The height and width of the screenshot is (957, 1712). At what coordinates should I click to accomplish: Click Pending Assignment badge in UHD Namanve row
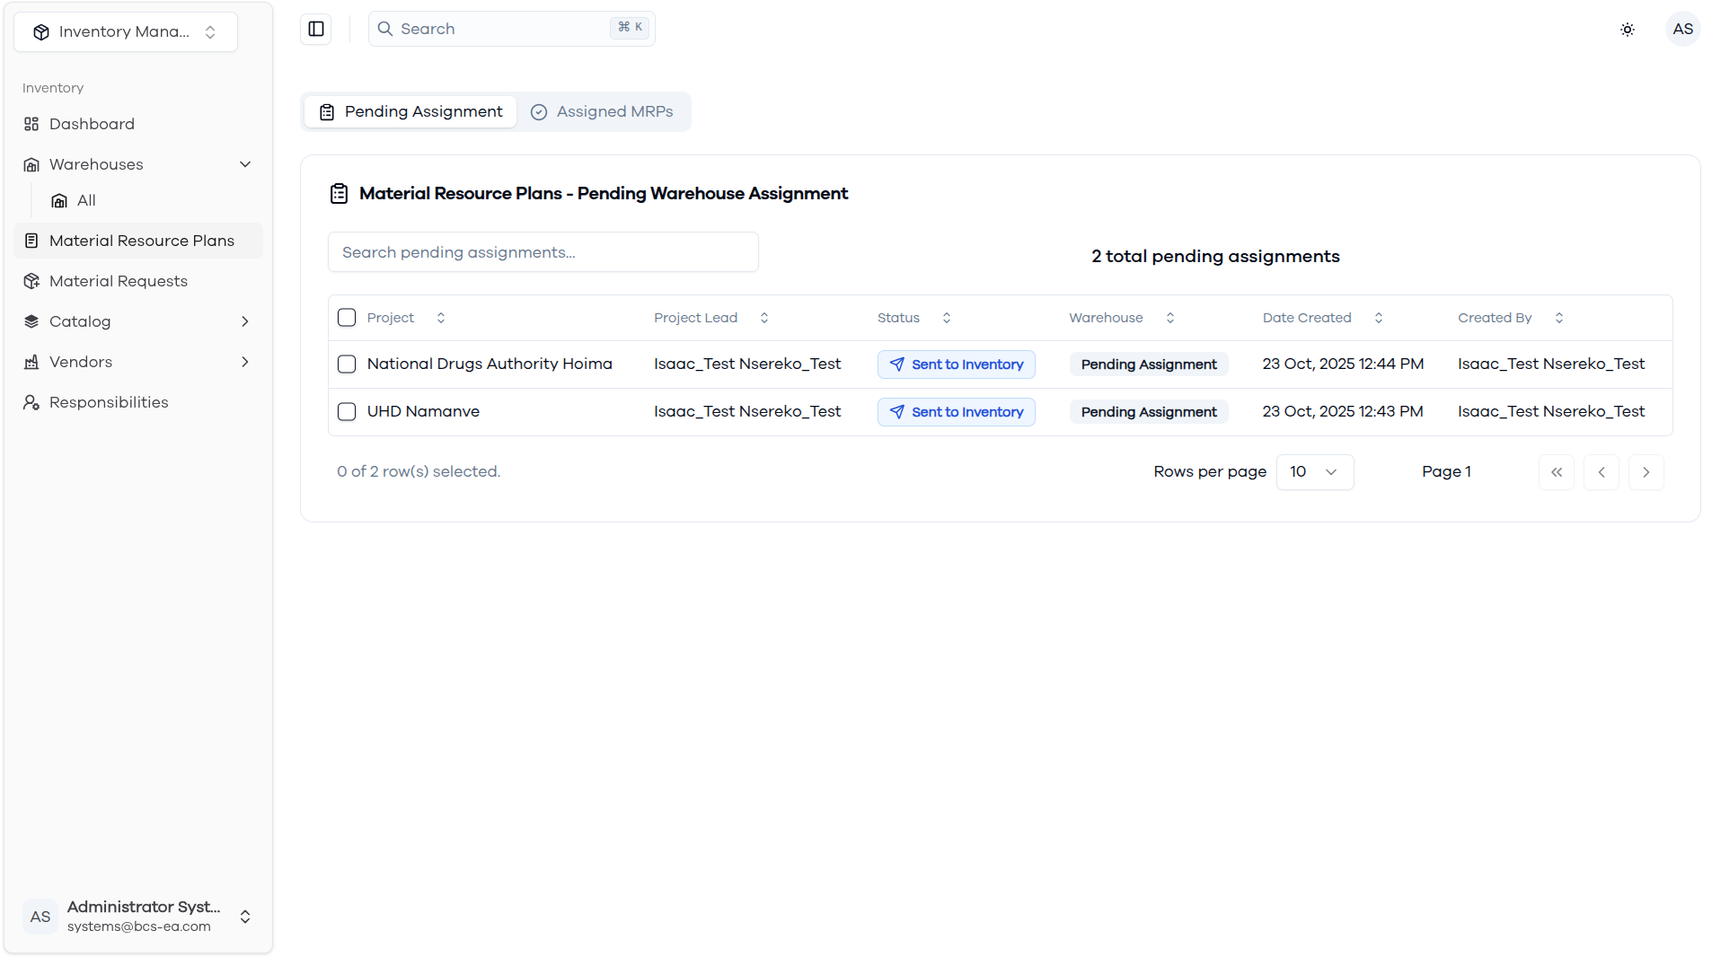pos(1148,412)
